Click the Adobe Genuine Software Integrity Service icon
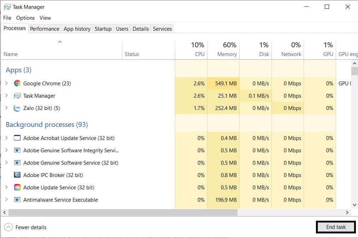Viewport: 358px width, 238px height. (x=17, y=150)
